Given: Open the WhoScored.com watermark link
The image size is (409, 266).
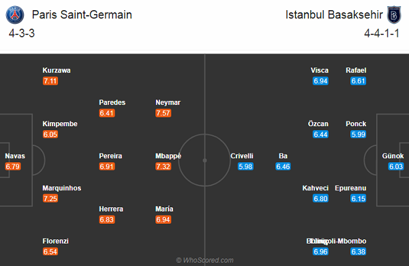Looking at the screenshot, I should 204,260.
